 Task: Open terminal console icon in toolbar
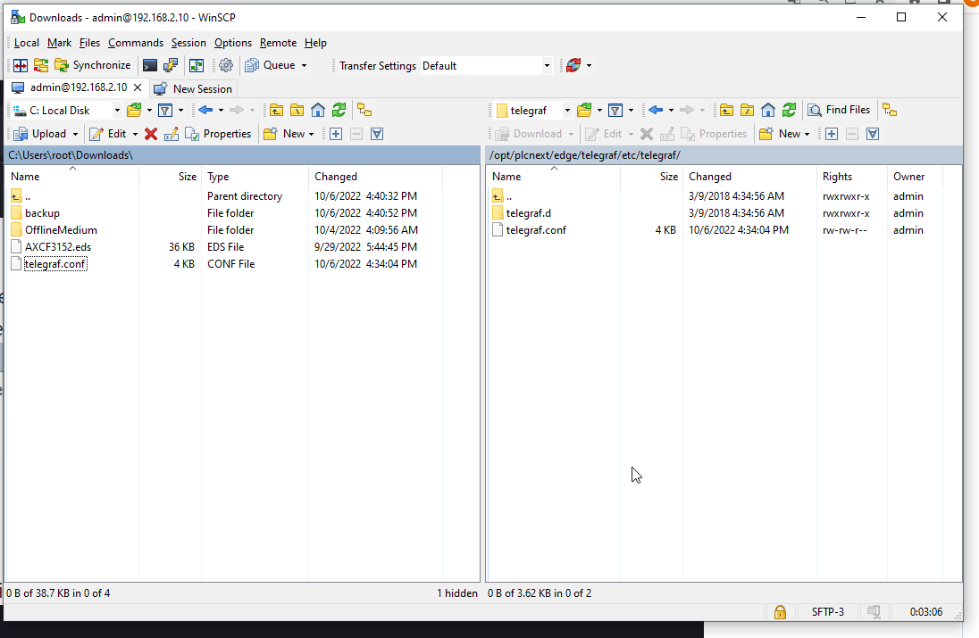tap(150, 65)
